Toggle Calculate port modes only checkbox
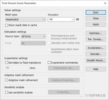109x100 pixels. 49,43
